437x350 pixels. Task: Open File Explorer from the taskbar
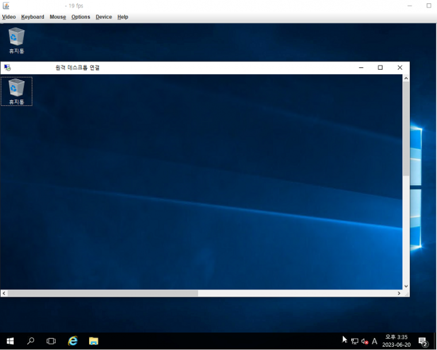pos(94,341)
